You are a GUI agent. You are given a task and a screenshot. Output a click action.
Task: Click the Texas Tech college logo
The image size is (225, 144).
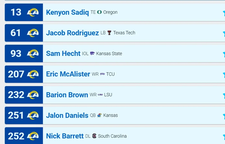click(109, 33)
